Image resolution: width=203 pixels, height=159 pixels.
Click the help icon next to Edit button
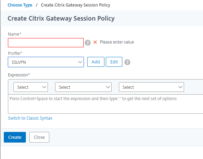pyautogui.click(x=127, y=62)
